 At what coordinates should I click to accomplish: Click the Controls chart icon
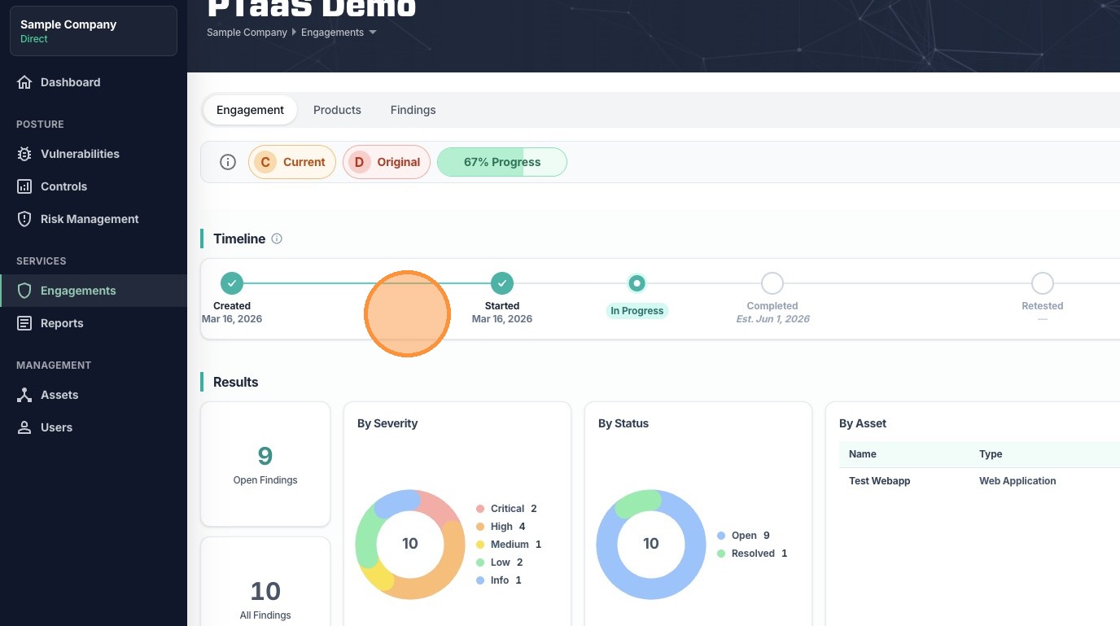click(x=24, y=186)
